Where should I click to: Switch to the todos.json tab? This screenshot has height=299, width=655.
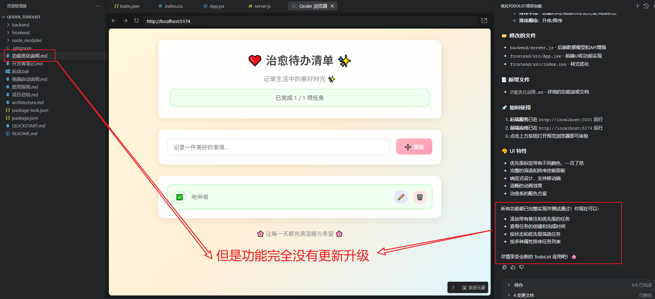click(x=127, y=6)
